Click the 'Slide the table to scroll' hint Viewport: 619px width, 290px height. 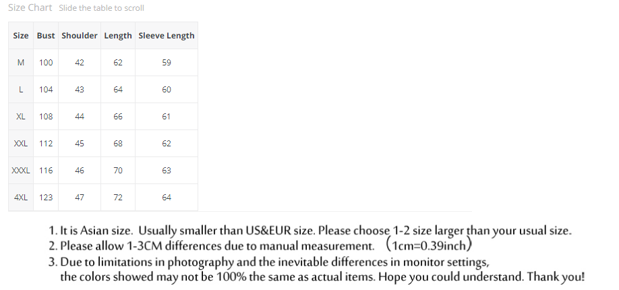click(101, 8)
